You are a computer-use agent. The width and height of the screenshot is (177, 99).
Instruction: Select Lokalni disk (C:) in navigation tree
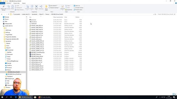[9, 26]
